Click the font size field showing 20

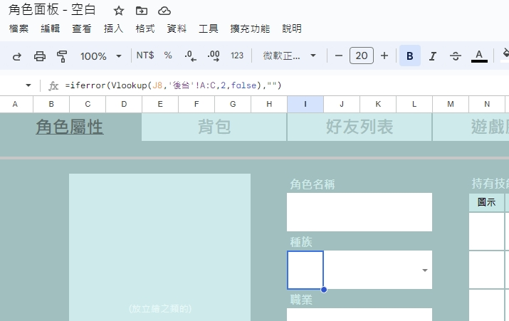[362, 56]
